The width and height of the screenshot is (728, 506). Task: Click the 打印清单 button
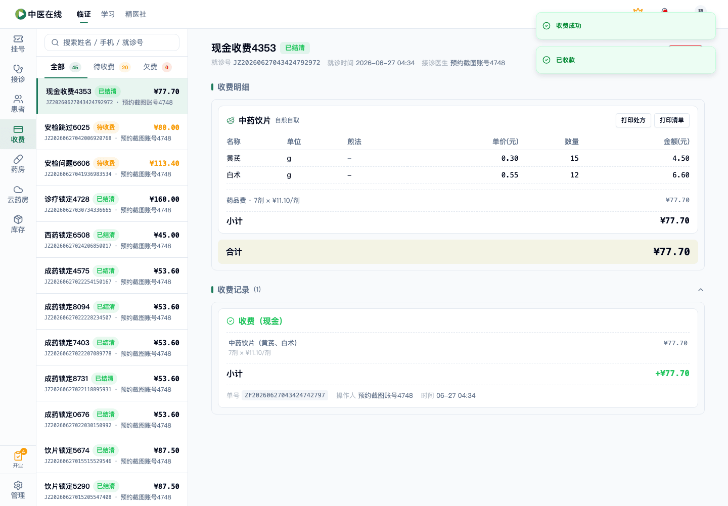672,120
